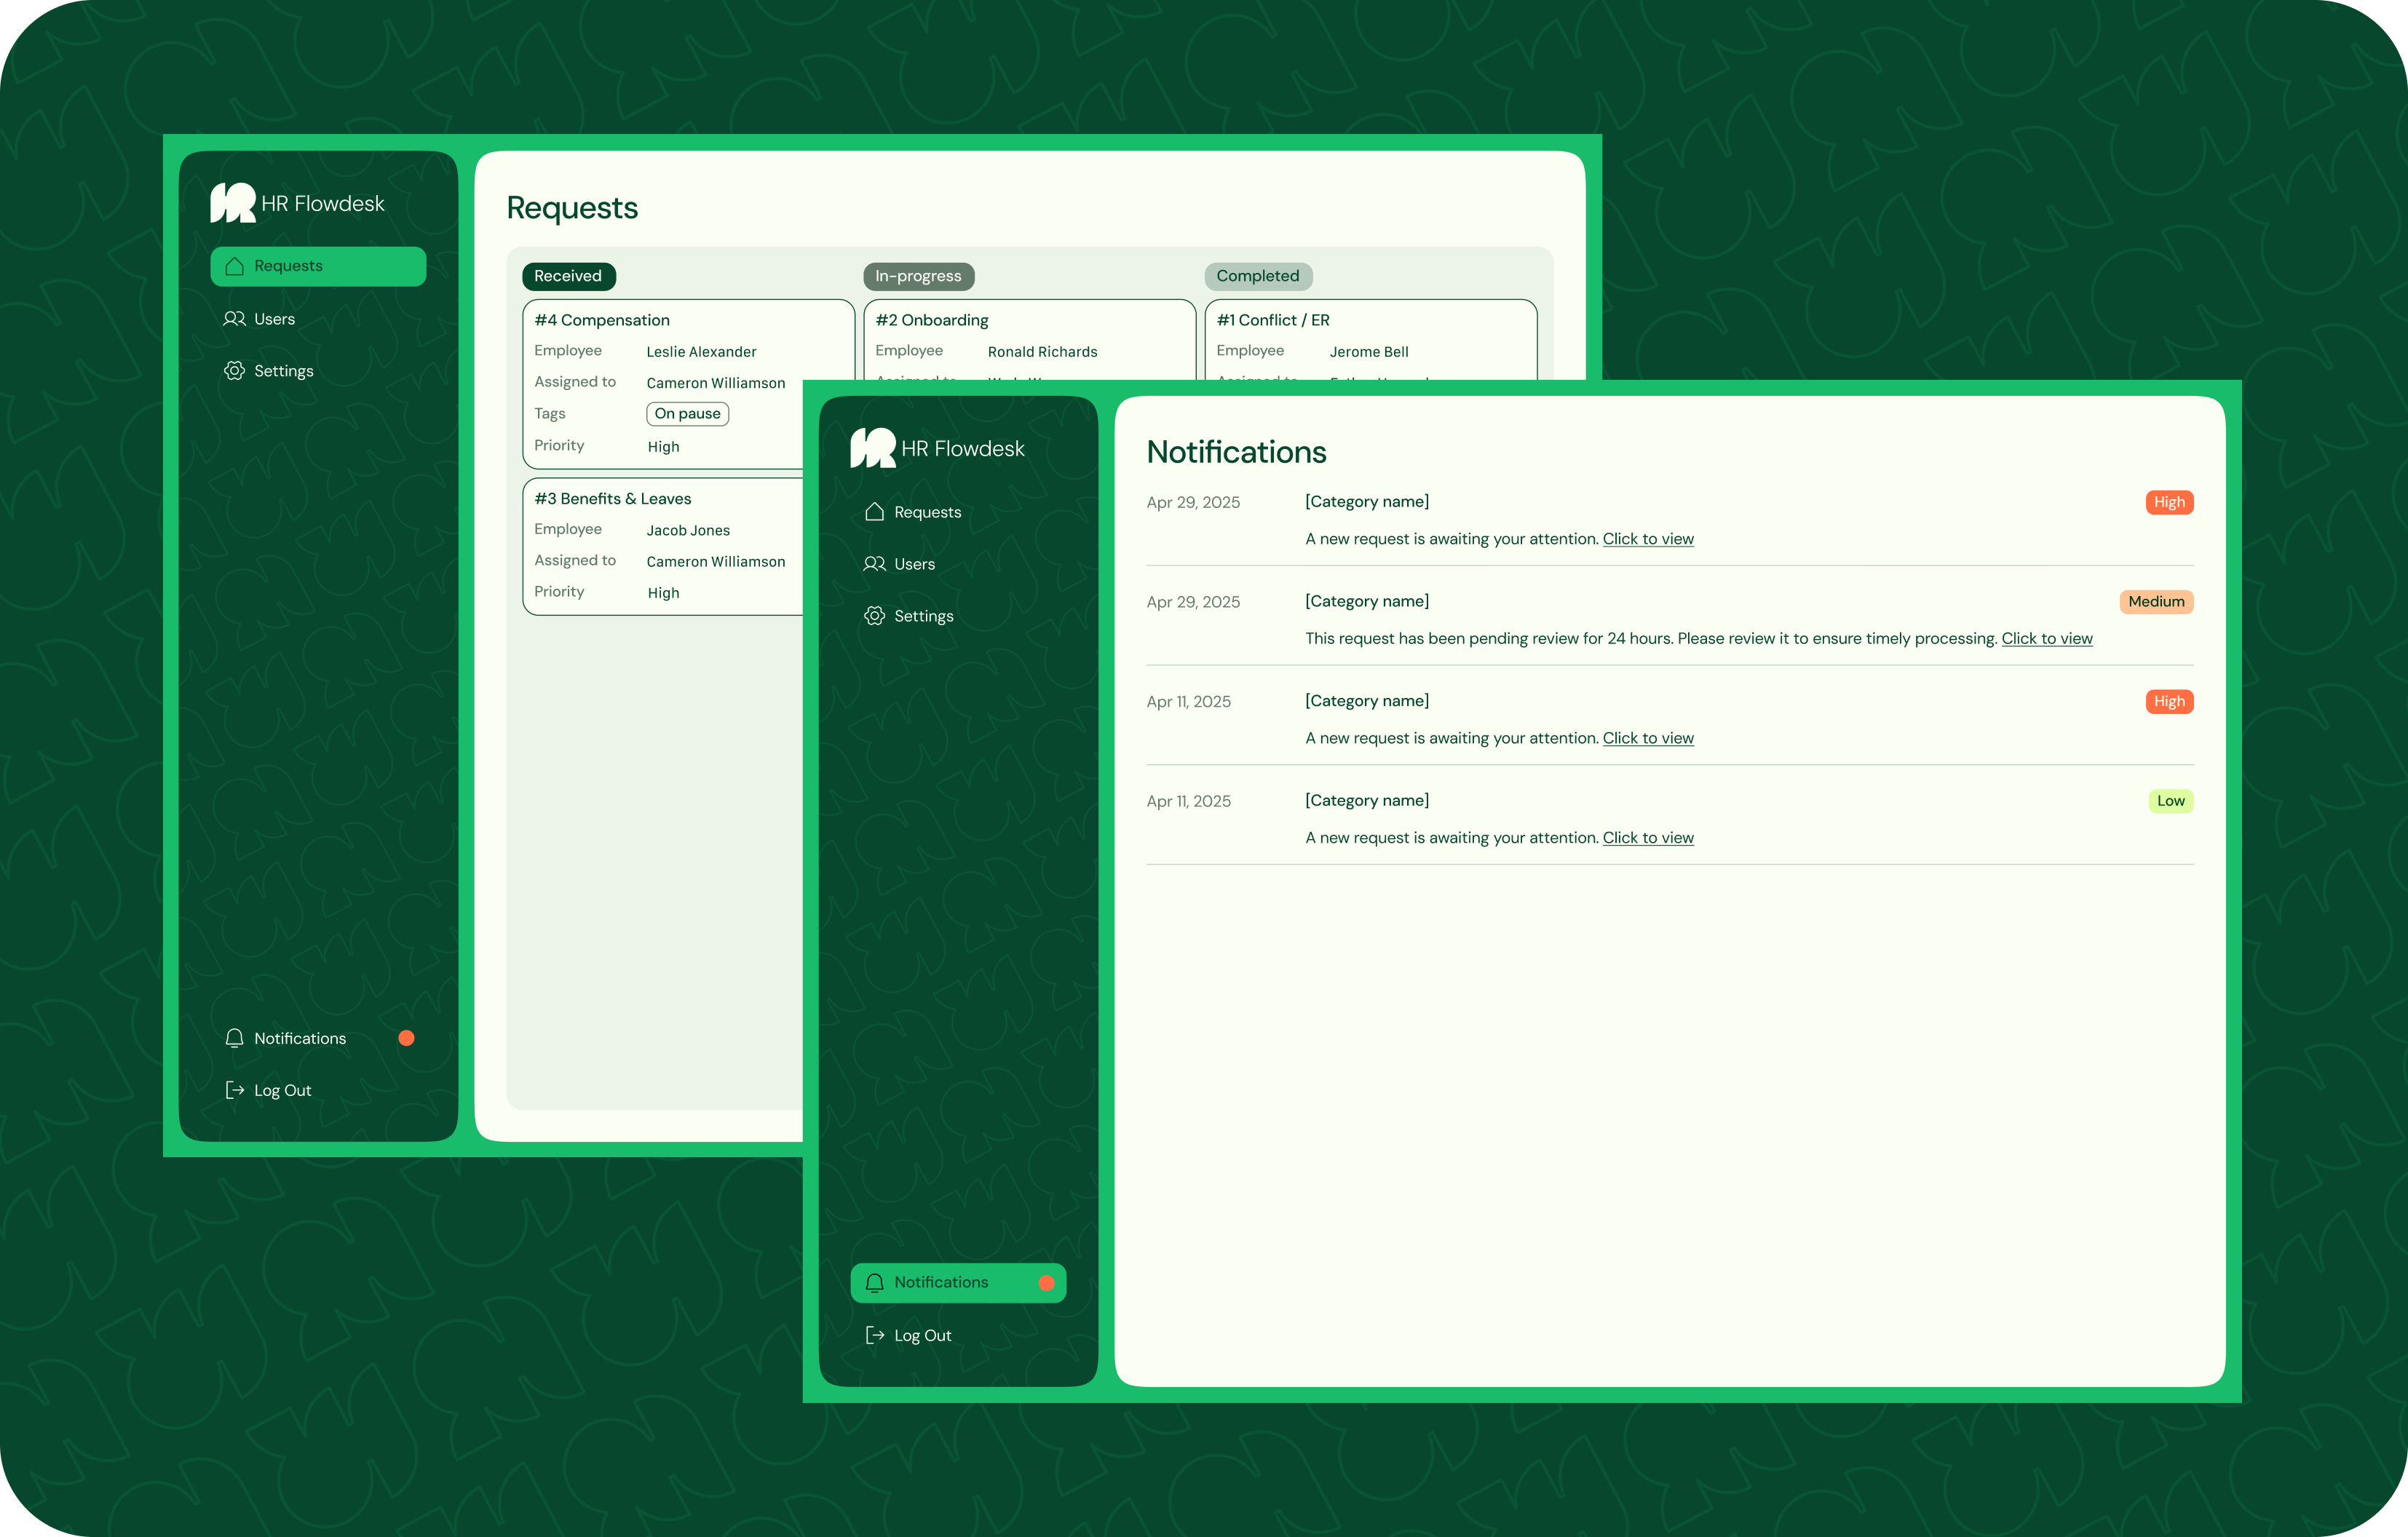Screen dimensions: 2408x1537
Task: Click the On pause tag on the Compensation card
Action: tap(687, 414)
